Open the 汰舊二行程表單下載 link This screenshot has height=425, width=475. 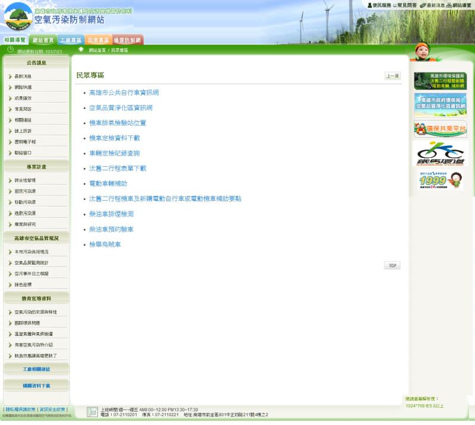point(118,169)
